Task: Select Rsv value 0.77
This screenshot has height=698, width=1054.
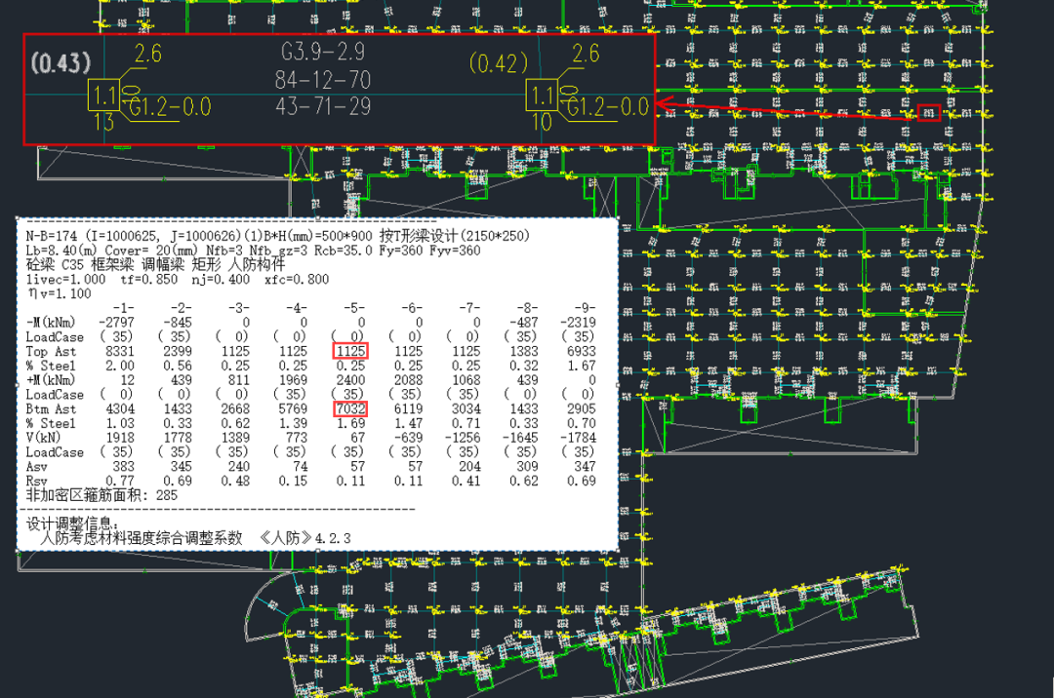Action: [120, 482]
